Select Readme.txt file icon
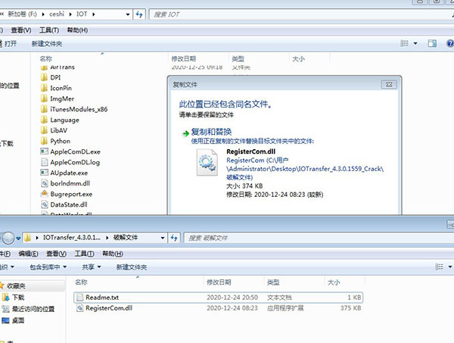Screen dimensions: 454x343 click(x=79, y=298)
